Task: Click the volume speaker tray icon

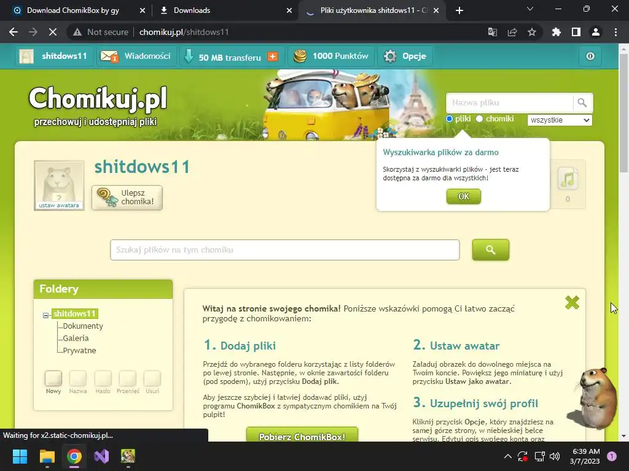Action: 555,456
